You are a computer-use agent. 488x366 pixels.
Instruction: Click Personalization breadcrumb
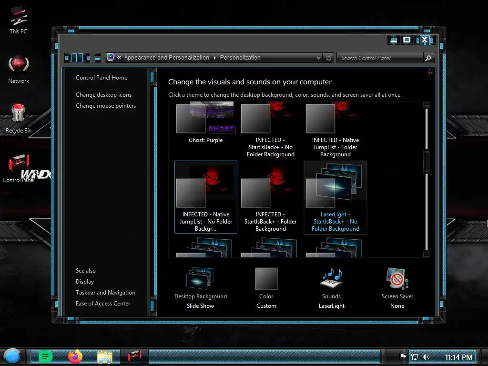click(x=240, y=58)
